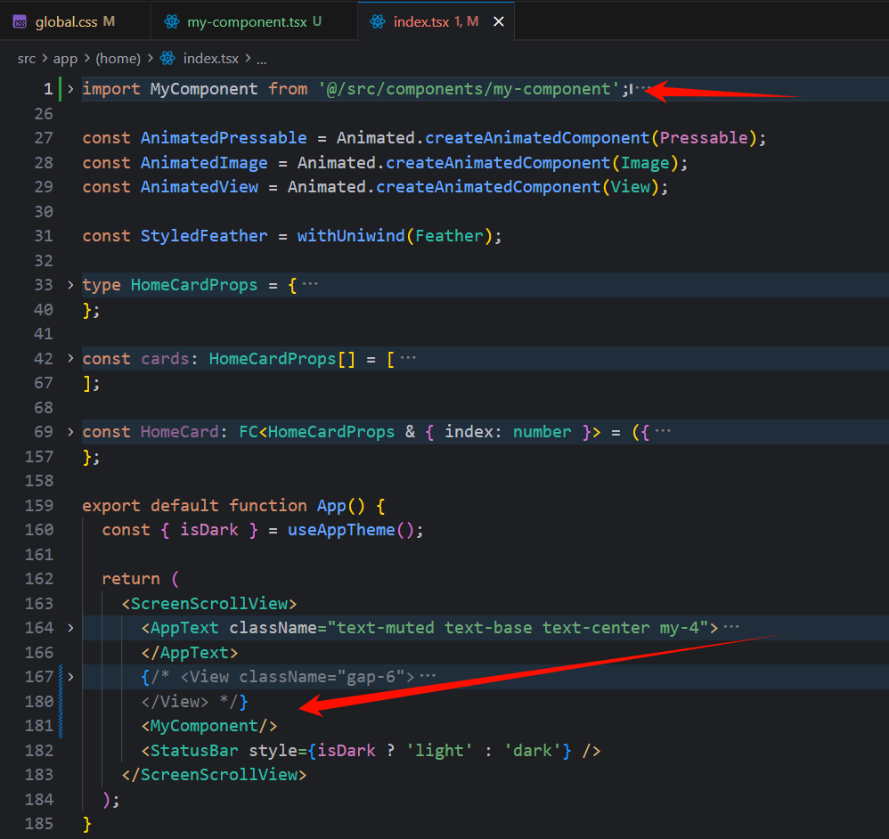Image resolution: width=889 pixels, height=839 pixels.
Task: Select the index.tsx editor tab
Action: click(x=435, y=21)
